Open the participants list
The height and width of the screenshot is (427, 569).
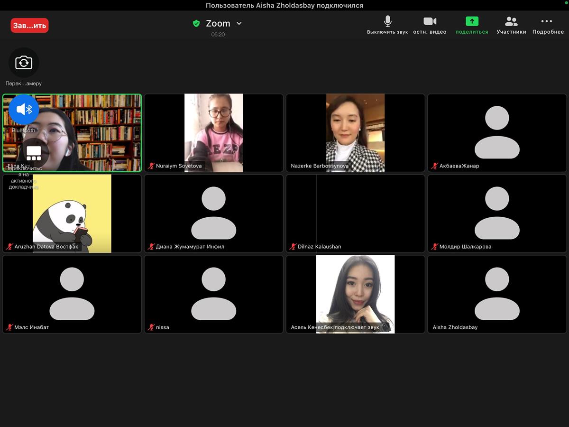tap(511, 22)
